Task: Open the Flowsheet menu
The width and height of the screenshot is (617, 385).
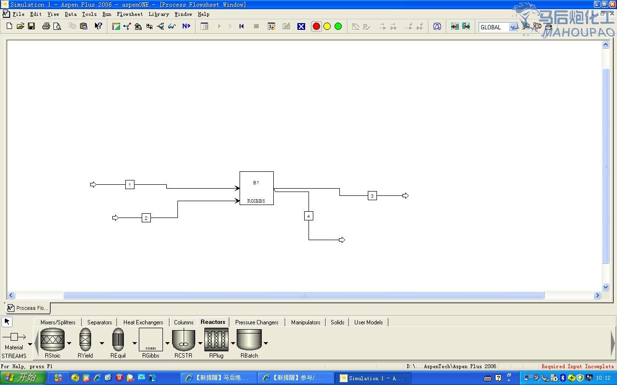Action: click(x=130, y=14)
